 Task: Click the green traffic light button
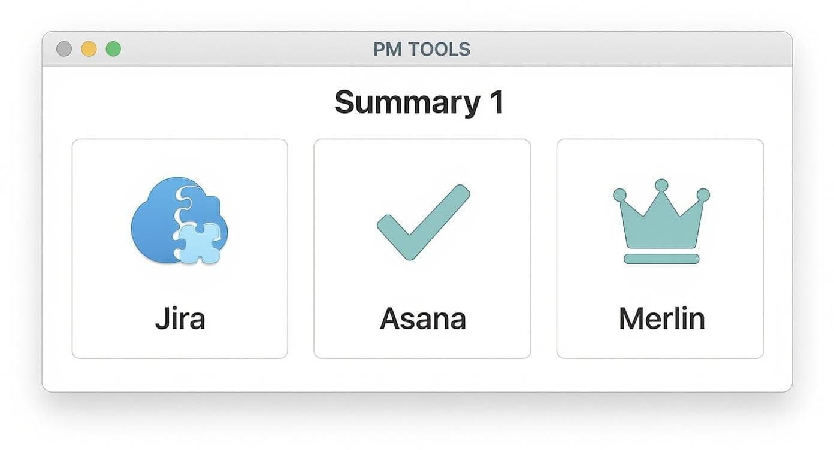coord(113,48)
